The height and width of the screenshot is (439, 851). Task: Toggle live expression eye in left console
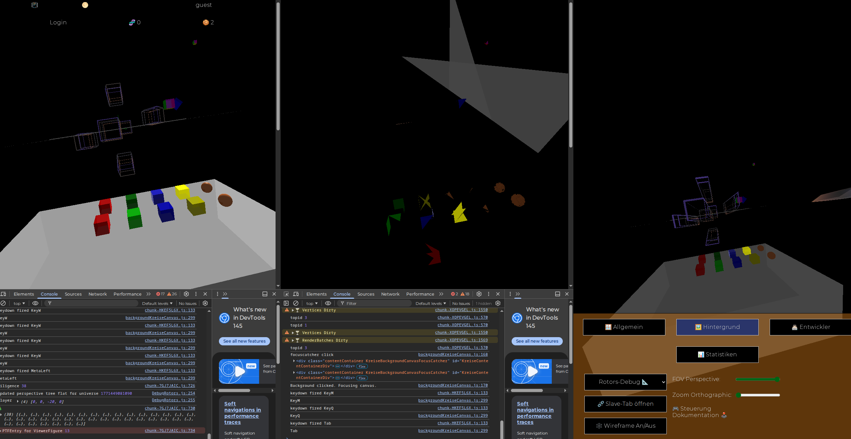point(35,303)
